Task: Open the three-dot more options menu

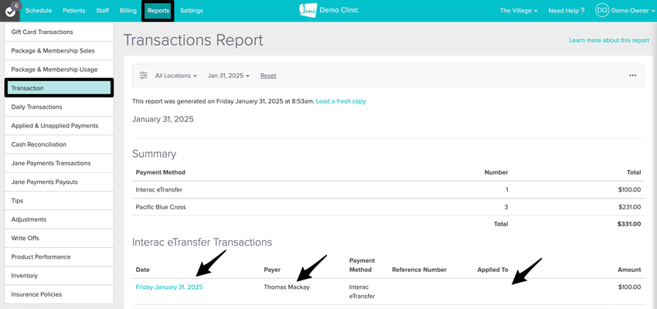Action: [x=633, y=76]
